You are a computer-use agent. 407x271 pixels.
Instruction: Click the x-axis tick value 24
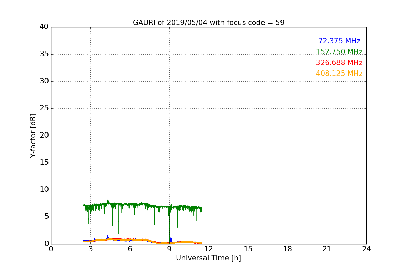coord(366,249)
